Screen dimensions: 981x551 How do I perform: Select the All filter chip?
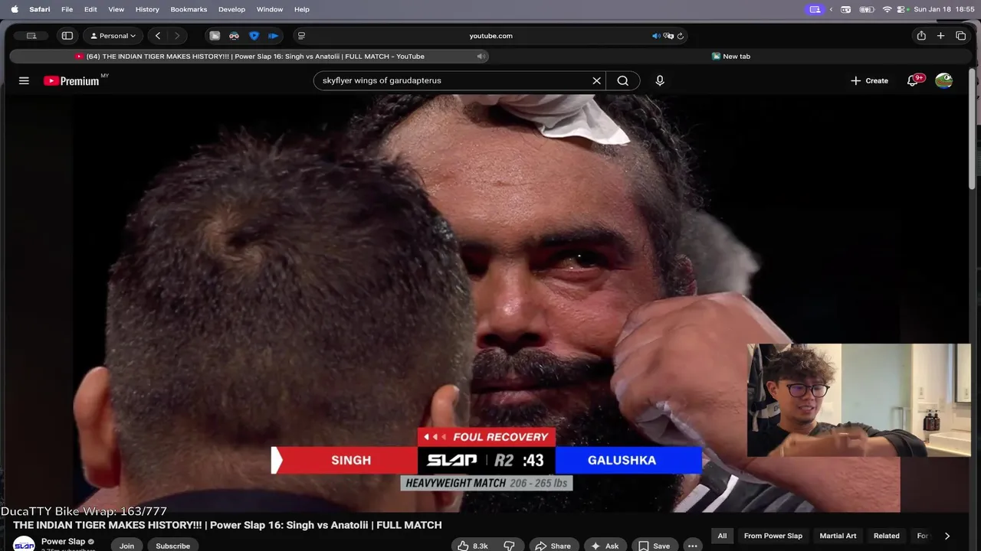(722, 536)
